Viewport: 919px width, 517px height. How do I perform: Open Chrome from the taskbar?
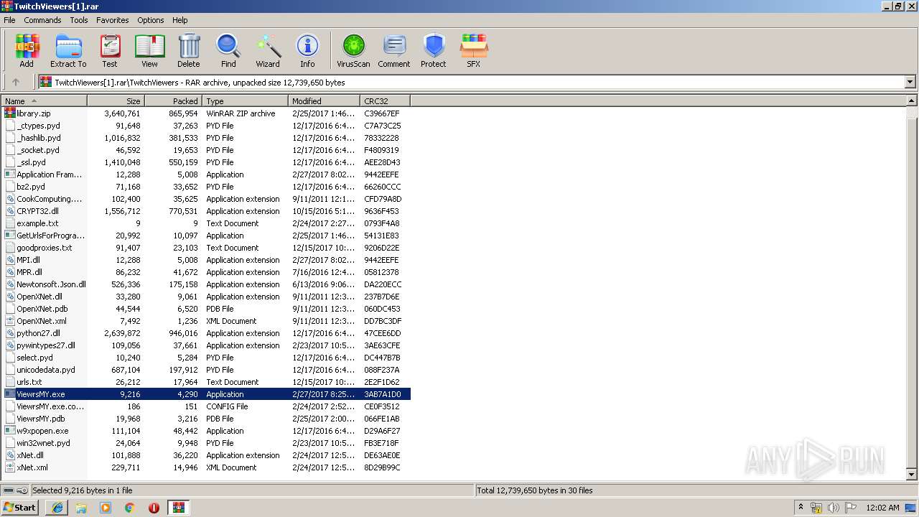(129, 508)
